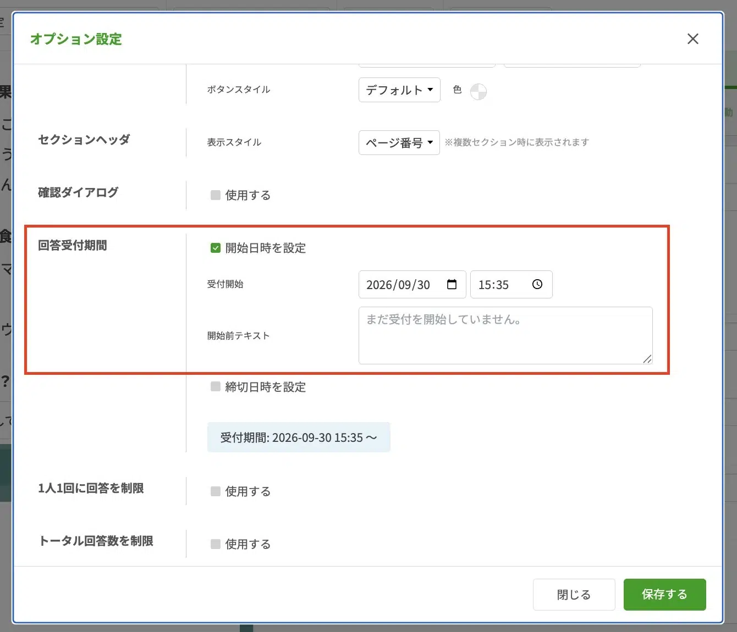Check 締切日時を設定 checkbox
Viewport: 737px width, 632px height.
(x=216, y=387)
